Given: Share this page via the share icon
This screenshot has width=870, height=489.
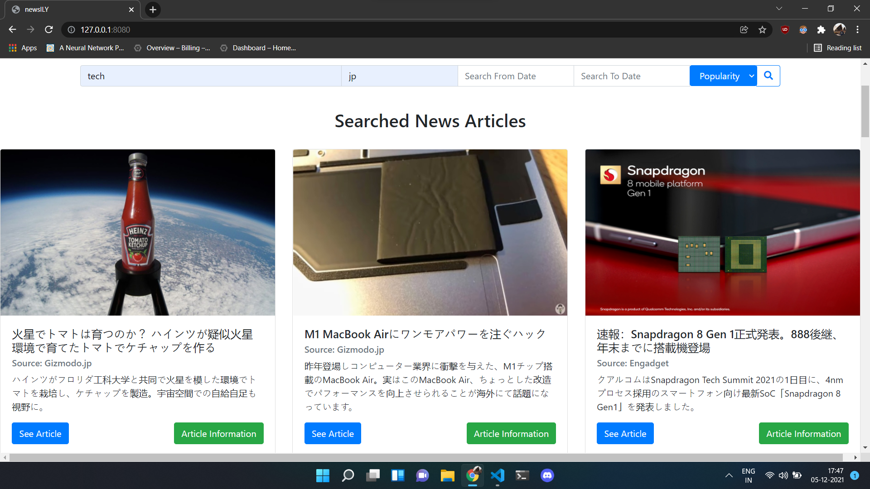Looking at the screenshot, I should pos(744,29).
